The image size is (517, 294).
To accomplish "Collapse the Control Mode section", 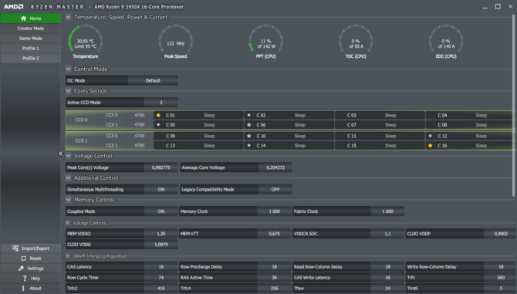I will (x=68, y=69).
